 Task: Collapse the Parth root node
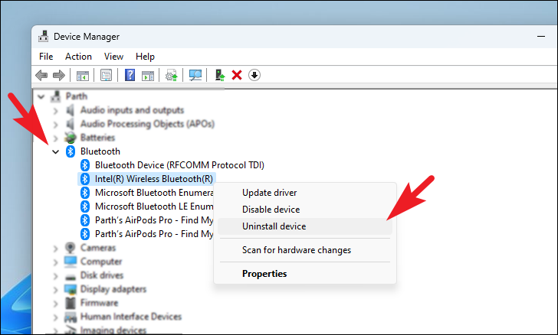(x=41, y=96)
